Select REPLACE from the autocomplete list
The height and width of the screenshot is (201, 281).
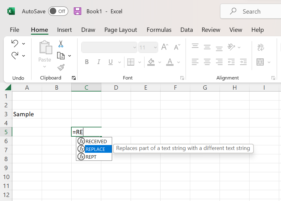[95, 149]
